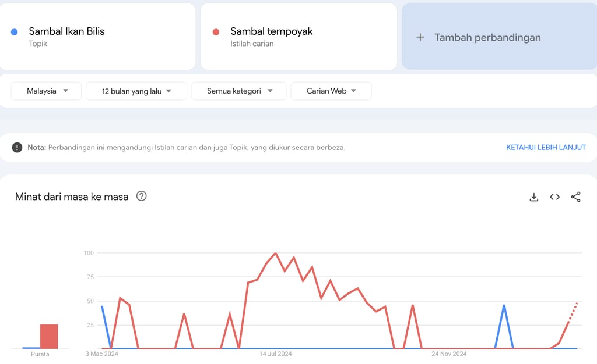The width and height of the screenshot is (597, 364).
Task: Open the Malaysia region dropdown
Action: pyautogui.click(x=45, y=91)
